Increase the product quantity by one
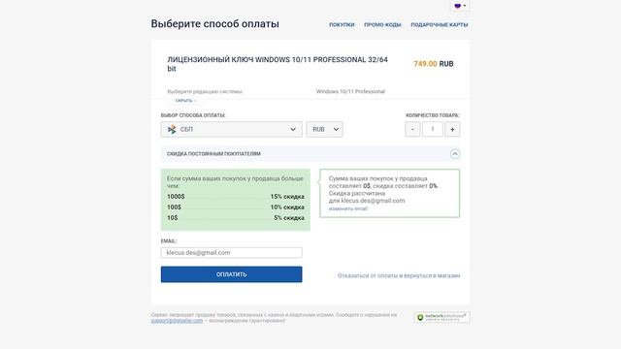This screenshot has height=349, width=621. tap(452, 129)
